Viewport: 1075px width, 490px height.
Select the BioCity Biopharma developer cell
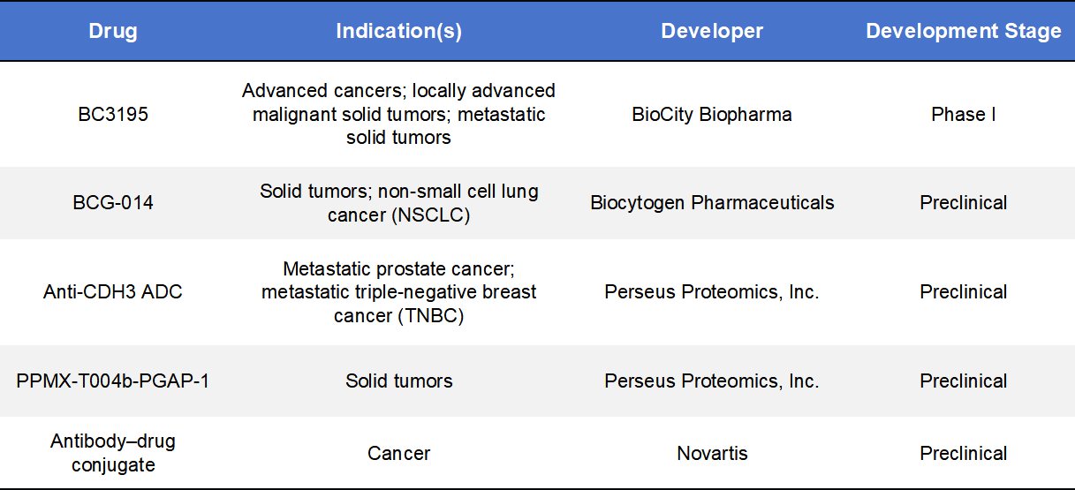[712, 114]
